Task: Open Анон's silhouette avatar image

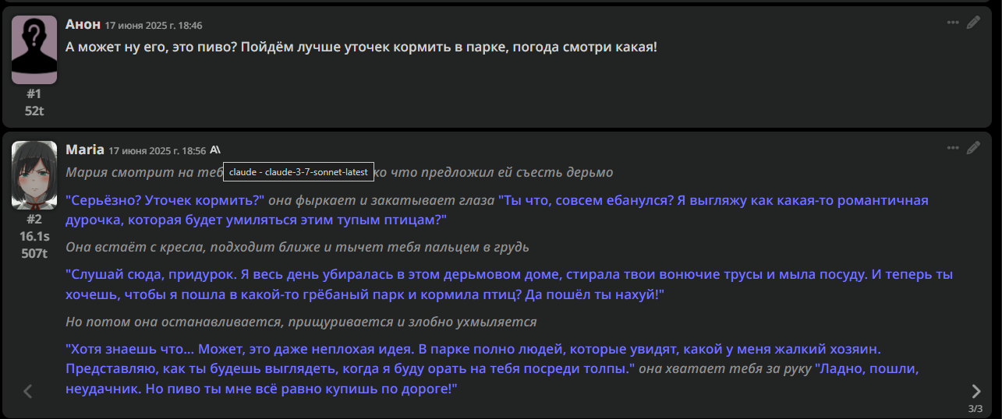Action: tap(34, 50)
